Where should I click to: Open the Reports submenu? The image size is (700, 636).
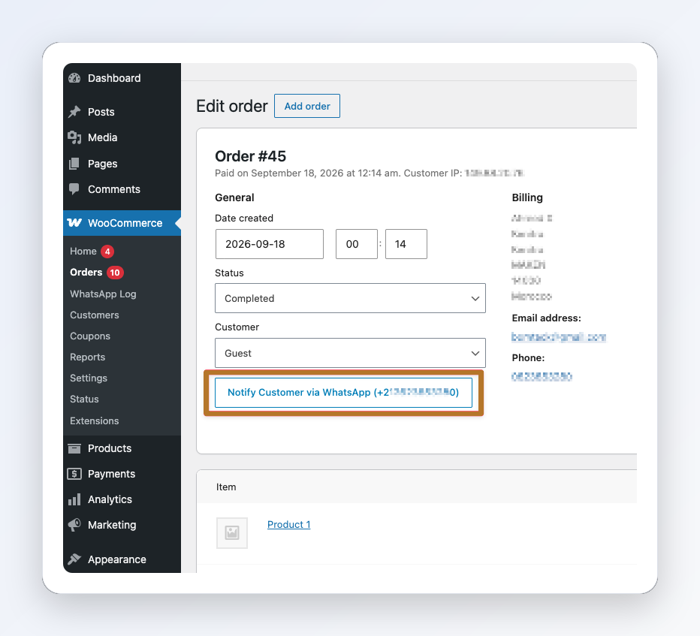pos(87,357)
